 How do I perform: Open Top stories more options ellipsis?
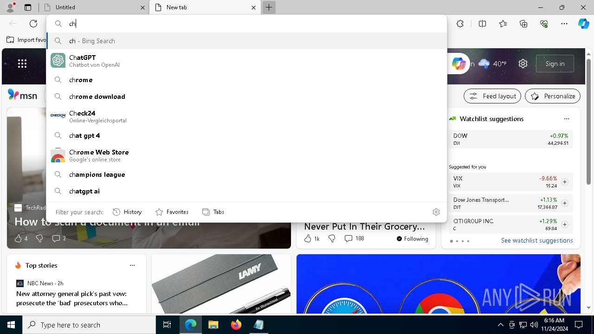(132, 265)
